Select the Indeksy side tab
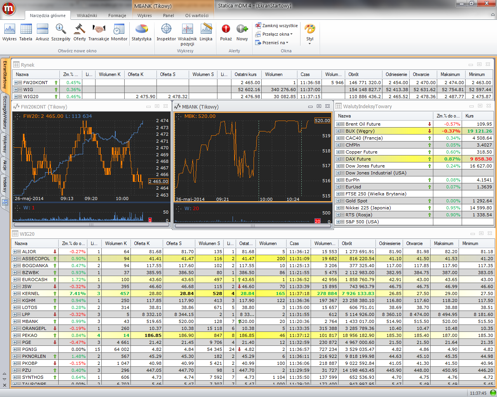Screen dimensions: 497x397 click(5, 185)
